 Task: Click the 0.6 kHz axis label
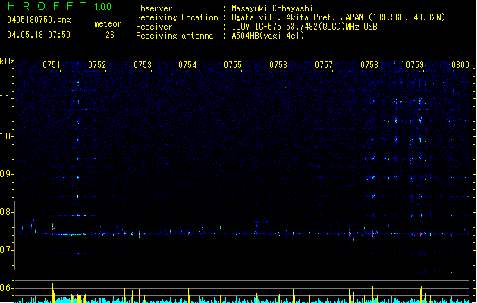6,288
